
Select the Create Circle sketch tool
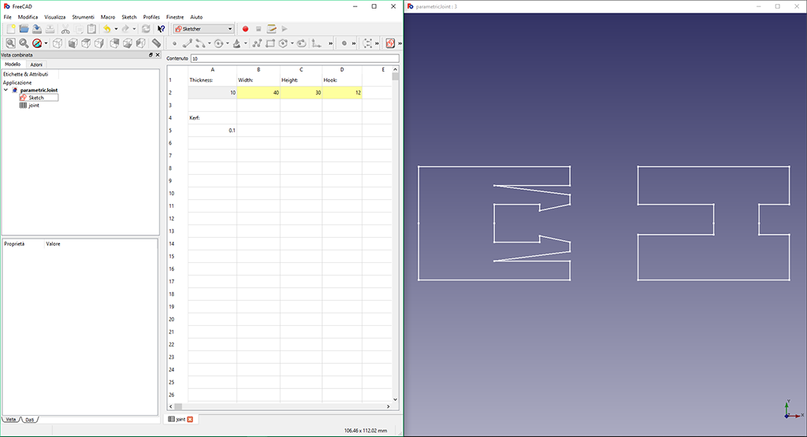tap(219, 44)
